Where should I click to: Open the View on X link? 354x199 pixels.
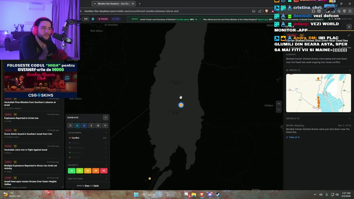coord(293,137)
